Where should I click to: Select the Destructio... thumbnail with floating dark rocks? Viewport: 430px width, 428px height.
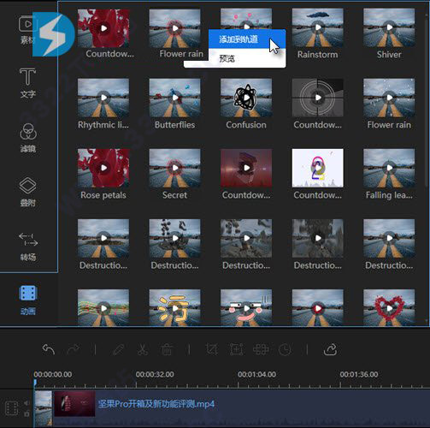click(x=175, y=238)
